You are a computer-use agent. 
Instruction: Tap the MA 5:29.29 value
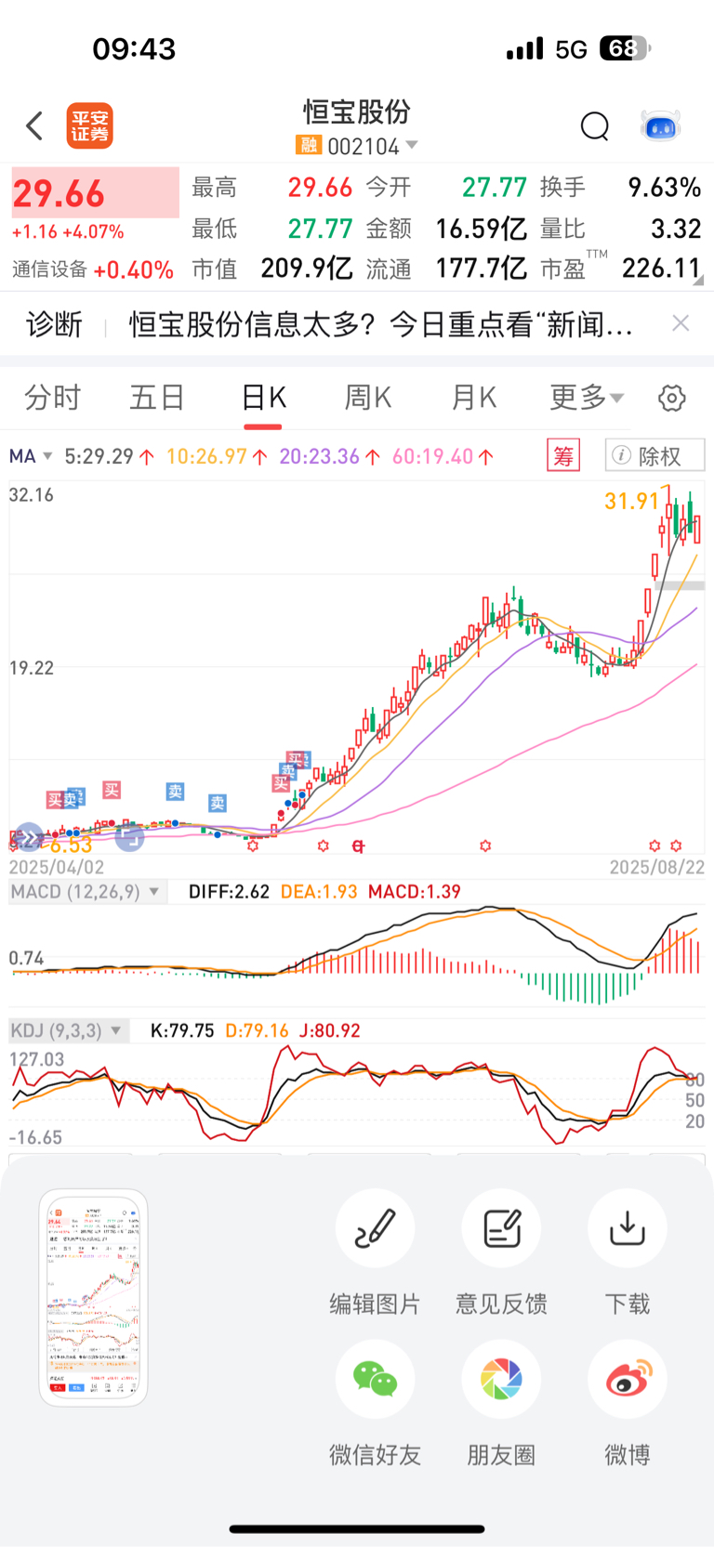point(99,456)
